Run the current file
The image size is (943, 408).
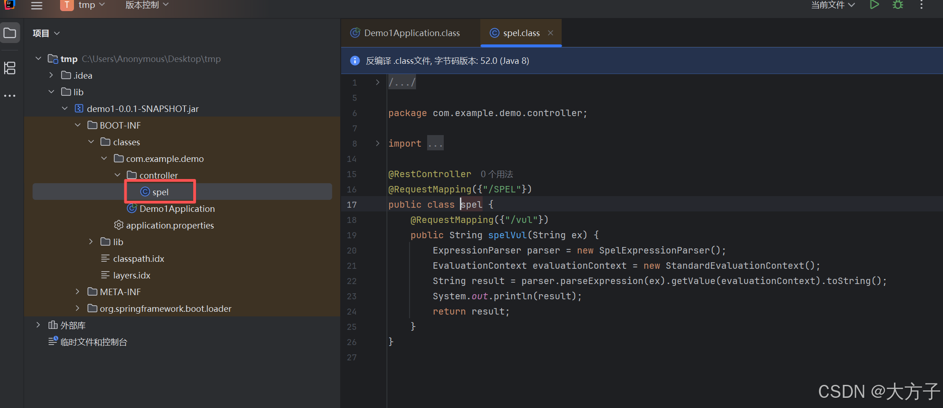(874, 5)
